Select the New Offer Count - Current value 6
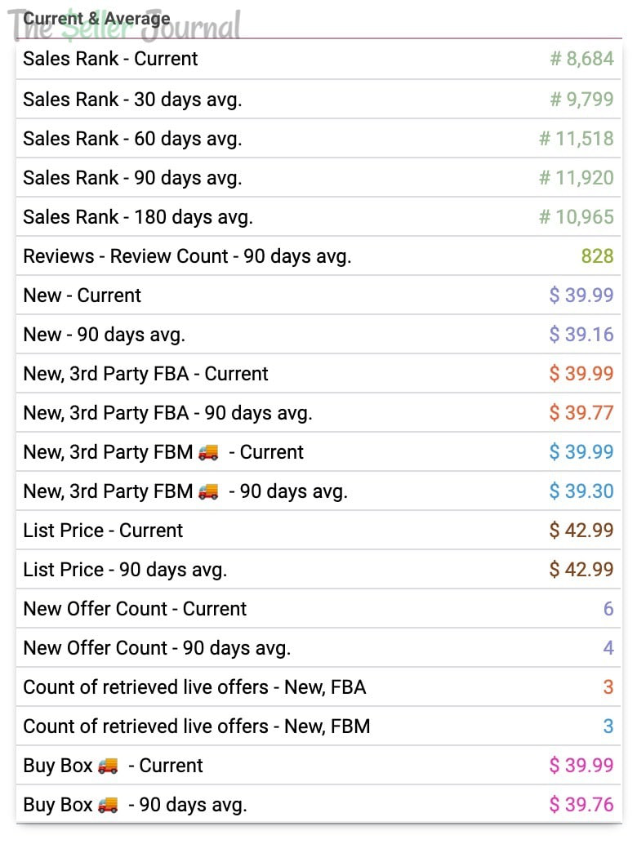637x844 pixels. pos(608,609)
